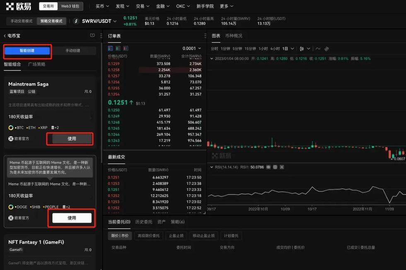The width and height of the screenshot is (406, 270).
Task: Remove the RSI indicator with the X icon
Action: pos(282,167)
